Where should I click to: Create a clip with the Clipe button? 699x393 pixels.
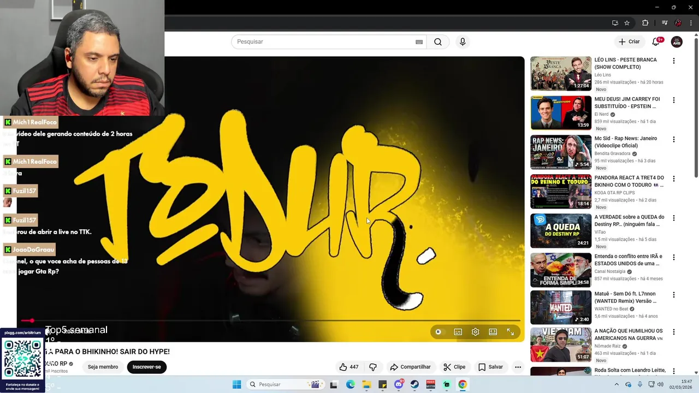pos(454,367)
